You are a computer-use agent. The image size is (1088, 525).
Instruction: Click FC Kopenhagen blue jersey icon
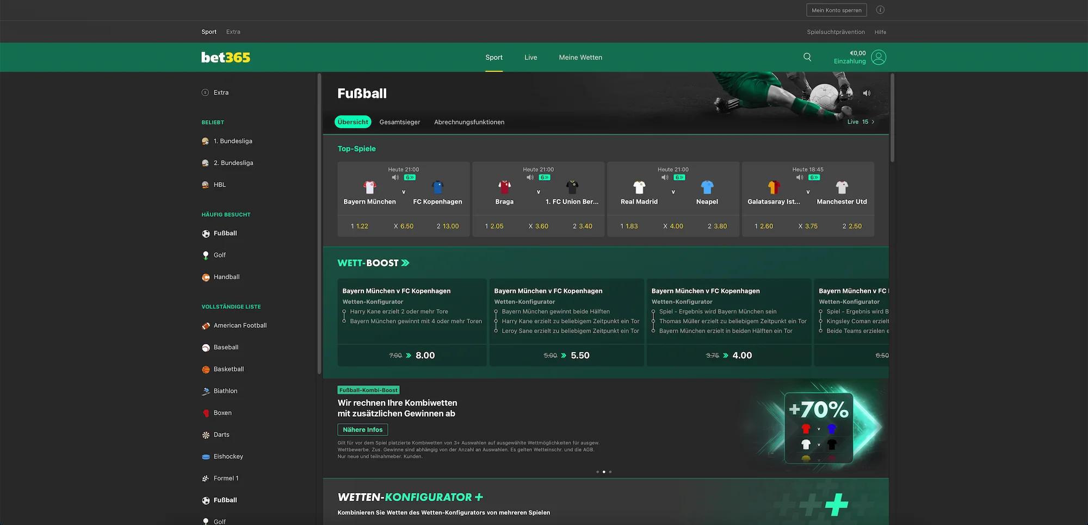tap(438, 187)
